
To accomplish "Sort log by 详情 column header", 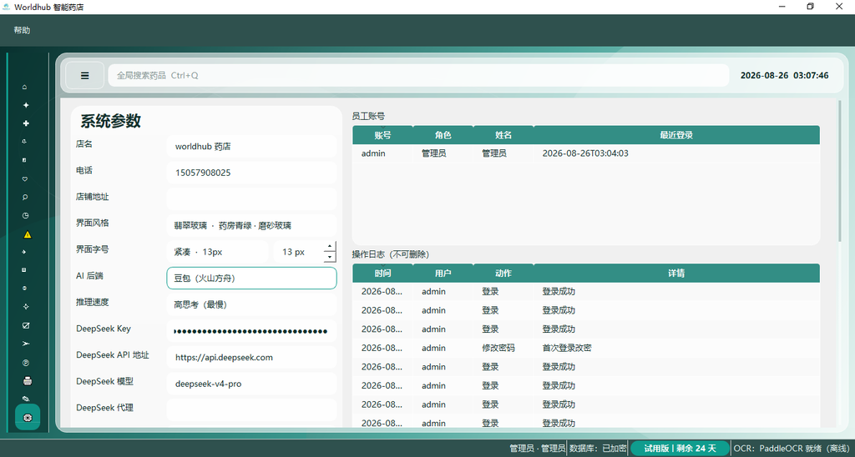I will (x=676, y=274).
